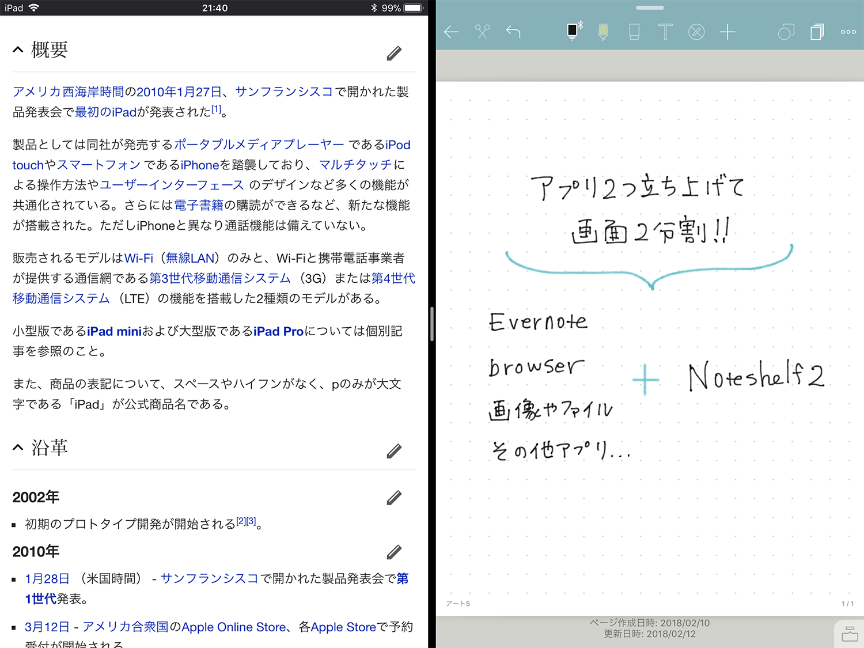The height and width of the screenshot is (648, 864).
Task: Edit the 2002年 section pencil icon
Action: point(394,498)
